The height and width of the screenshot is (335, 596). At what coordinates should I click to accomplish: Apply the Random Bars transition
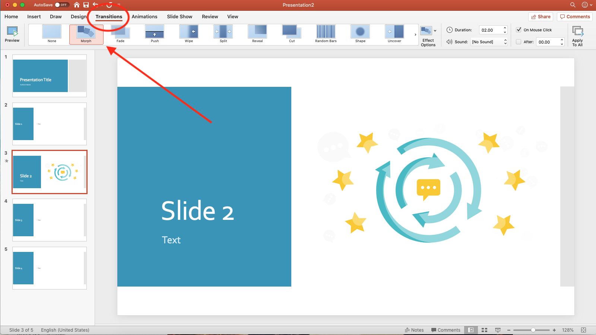point(326,34)
